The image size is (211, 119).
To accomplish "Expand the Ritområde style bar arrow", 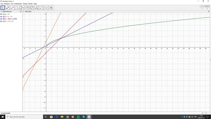I will [24, 12].
